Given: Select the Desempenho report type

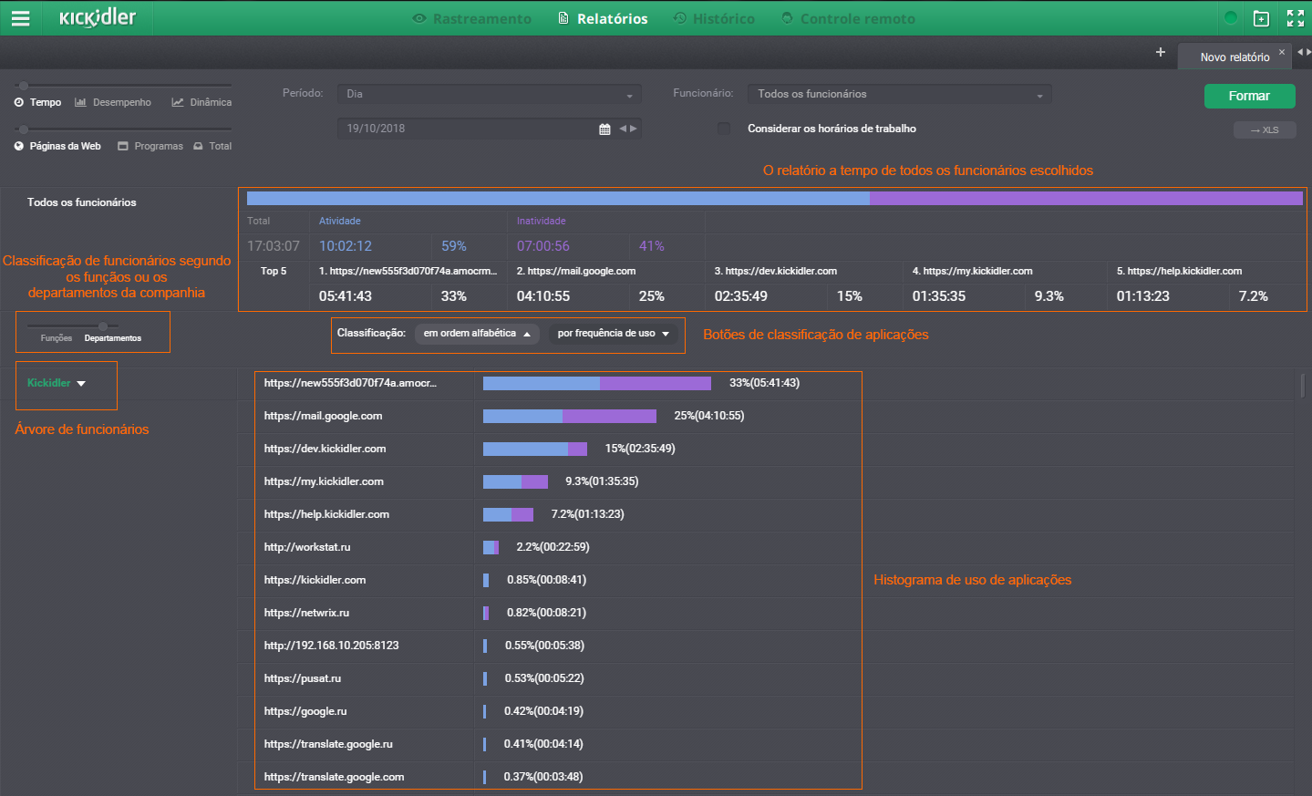Looking at the screenshot, I should click(122, 102).
